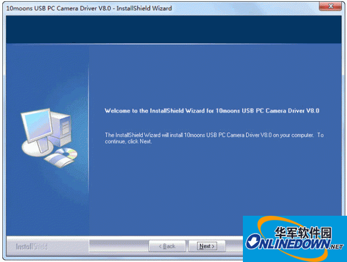Click the InstallShield logo at bottom left
347x262 pixels.
point(32,246)
